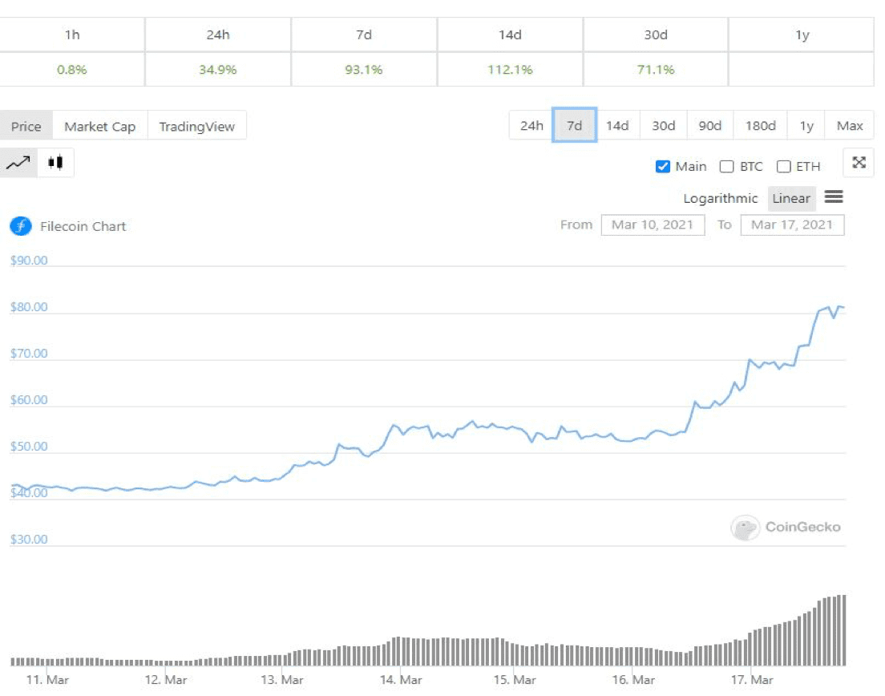Switch chart scale to Logarithmic
The width and height of the screenshot is (885, 696).
click(720, 198)
